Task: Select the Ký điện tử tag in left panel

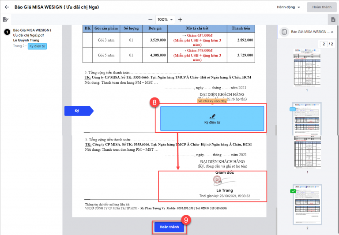Action: (x=37, y=46)
